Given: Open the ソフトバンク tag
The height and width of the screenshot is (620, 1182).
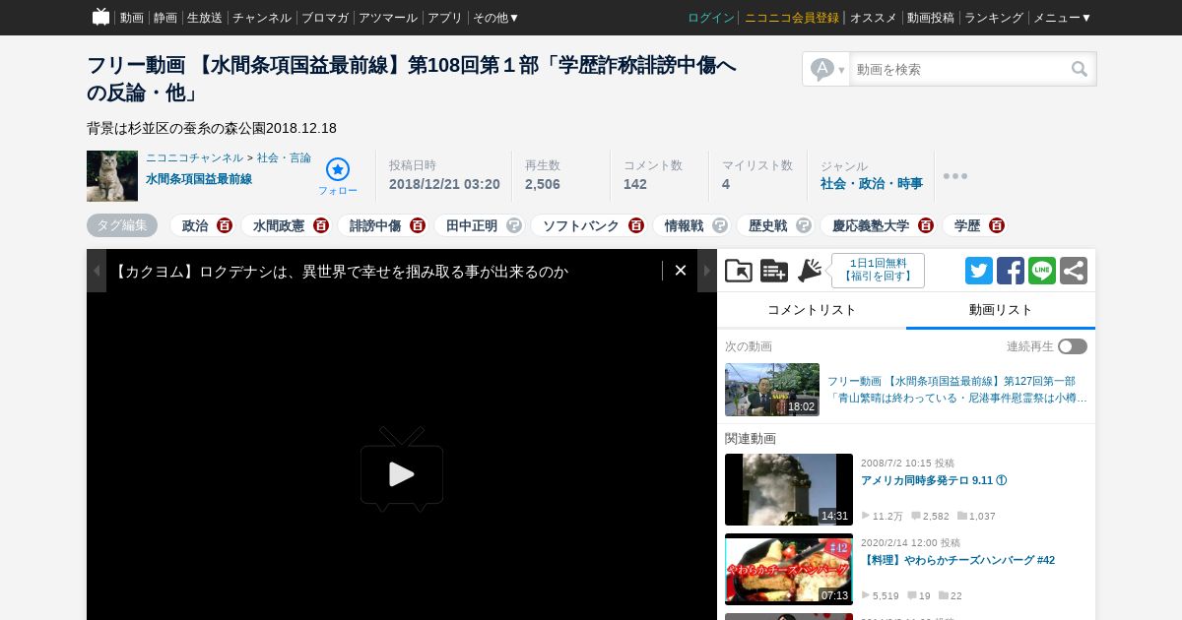Looking at the screenshot, I should (581, 225).
